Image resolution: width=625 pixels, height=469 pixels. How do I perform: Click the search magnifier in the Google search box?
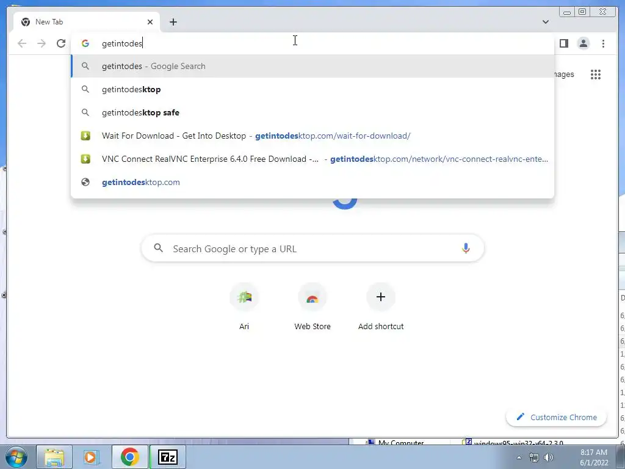[158, 248]
